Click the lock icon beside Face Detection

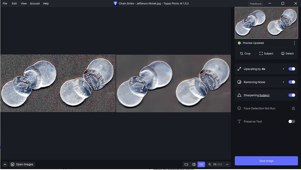tap(293, 108)
